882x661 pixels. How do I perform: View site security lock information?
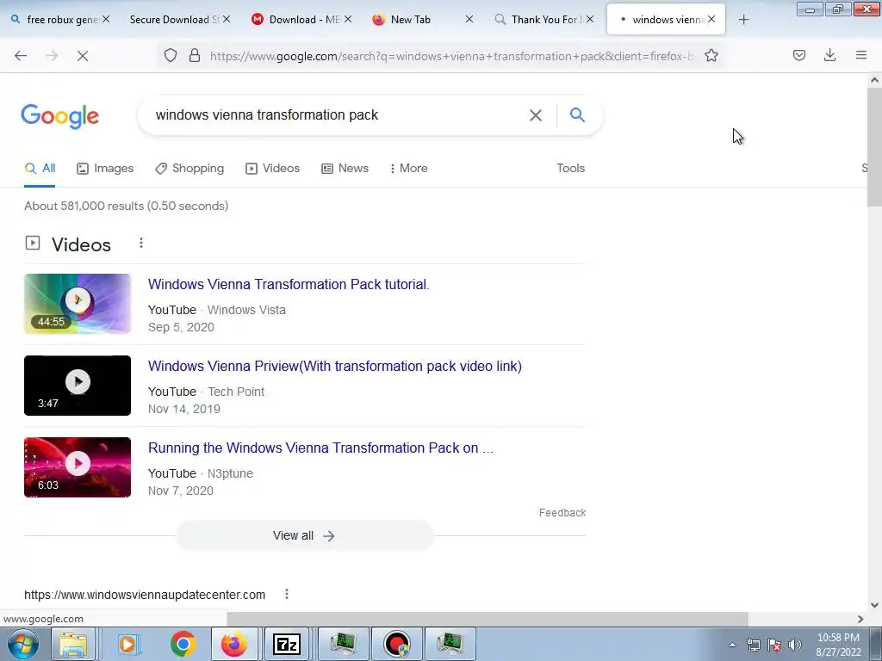pyautogui.click(x=195, y=55)
